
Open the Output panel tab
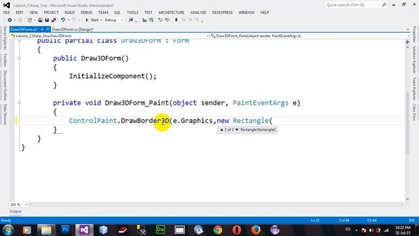tap(15, 211)
